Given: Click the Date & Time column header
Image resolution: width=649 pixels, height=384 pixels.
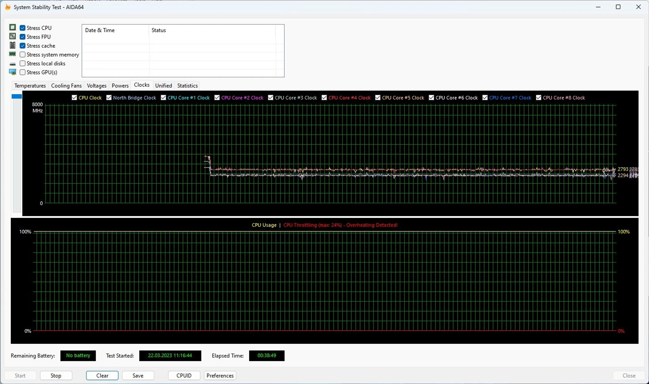Looking at the screenshot, I should (x=115, y=30).
